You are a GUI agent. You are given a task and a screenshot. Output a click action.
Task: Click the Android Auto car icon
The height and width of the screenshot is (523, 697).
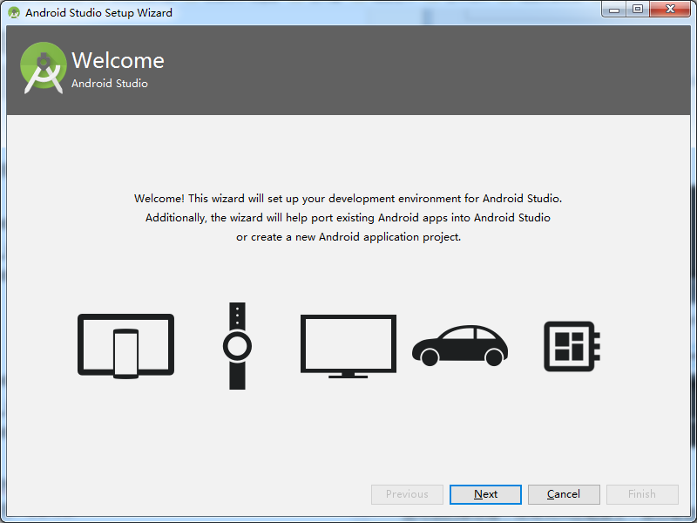tap(460, 345)
